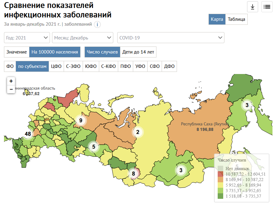Select the ФО tab

(10, 66)
